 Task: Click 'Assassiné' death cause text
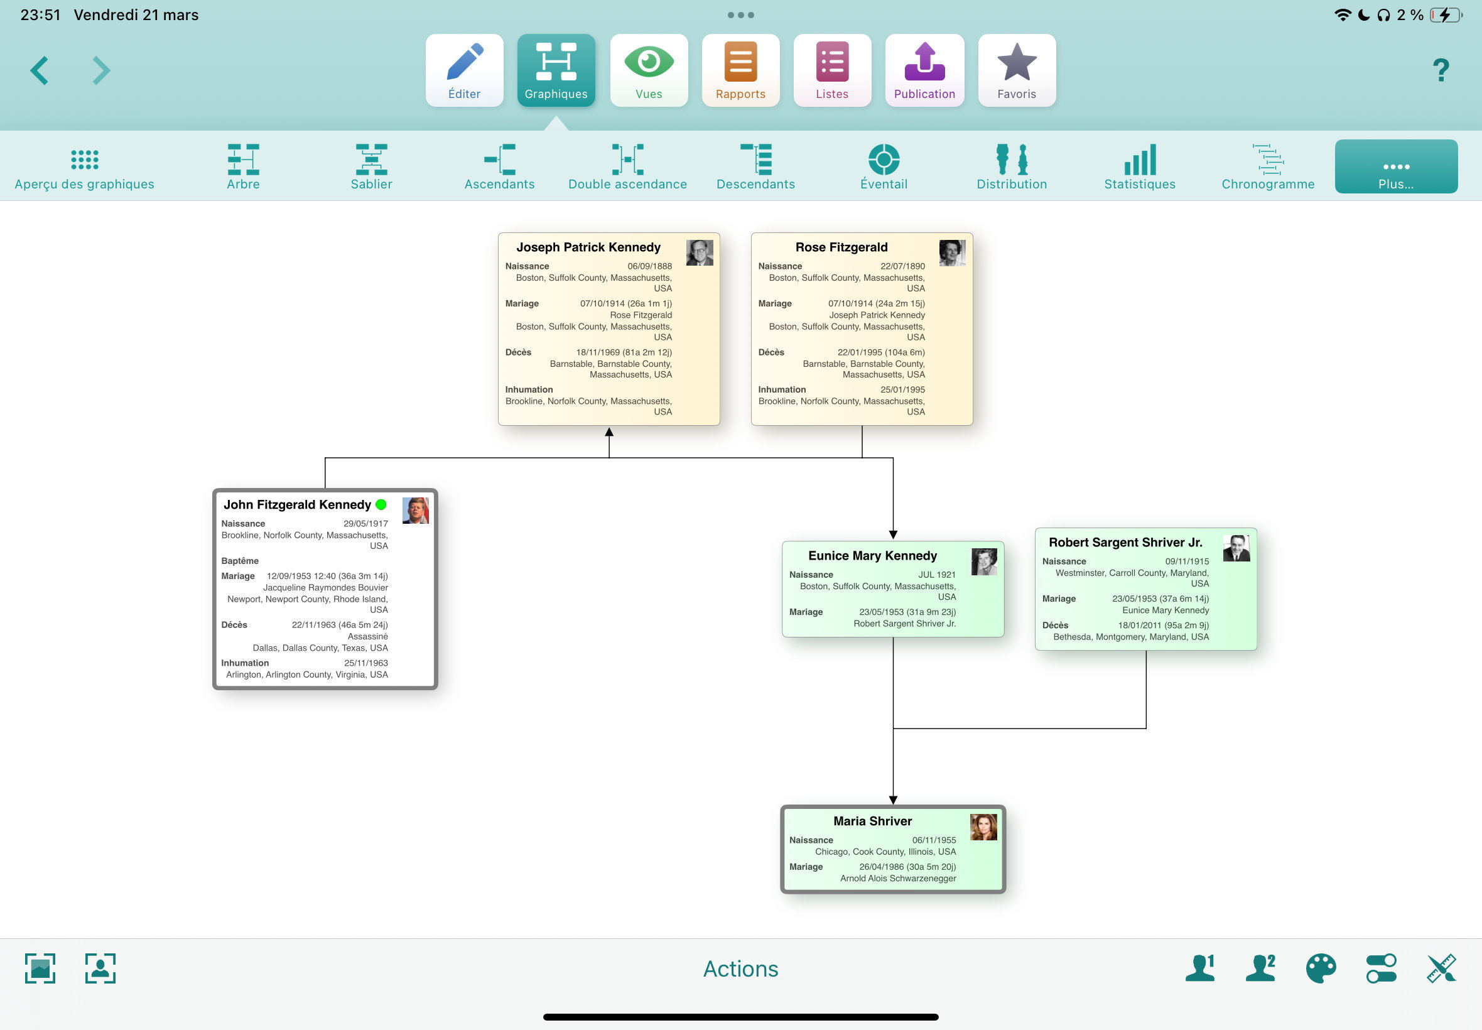[x=368, y=636]
